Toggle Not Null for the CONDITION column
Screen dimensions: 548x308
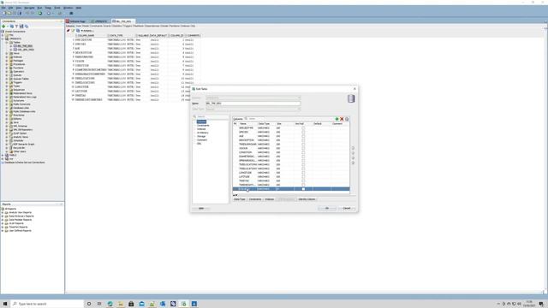pos(303,152)
